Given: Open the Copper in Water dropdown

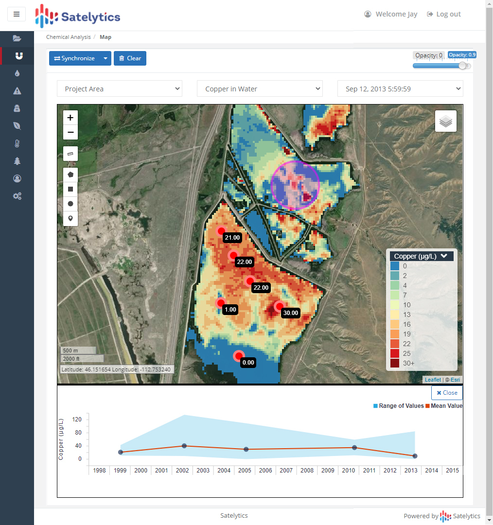Looking at the screenshot, I should [260, 89].
